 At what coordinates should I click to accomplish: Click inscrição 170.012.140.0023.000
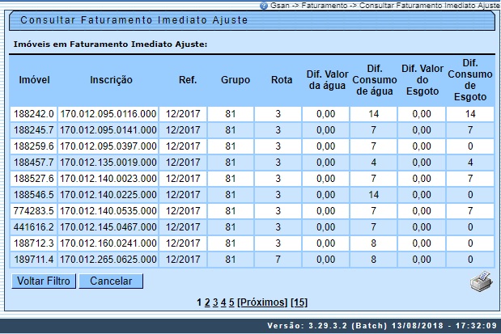[x=108, y=179]
